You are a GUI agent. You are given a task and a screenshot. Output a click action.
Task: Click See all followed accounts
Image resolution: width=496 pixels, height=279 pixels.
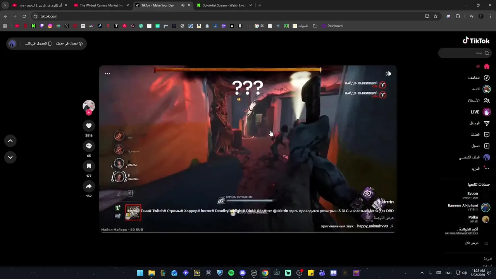pyautogui.click(x=476, y=243)
